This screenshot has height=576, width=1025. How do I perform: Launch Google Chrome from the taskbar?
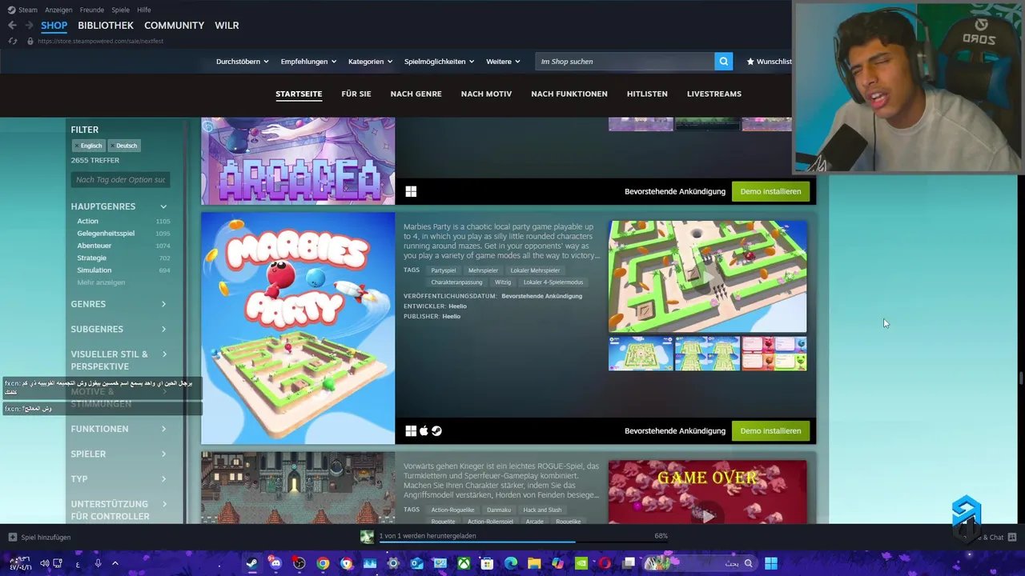[x=323, y=563]
